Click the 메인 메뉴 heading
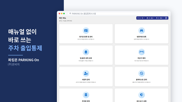The image size is (182, 102). 63,18
